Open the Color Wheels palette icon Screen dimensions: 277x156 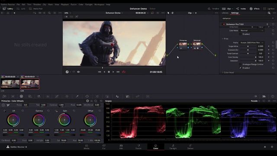pos(21,96)
